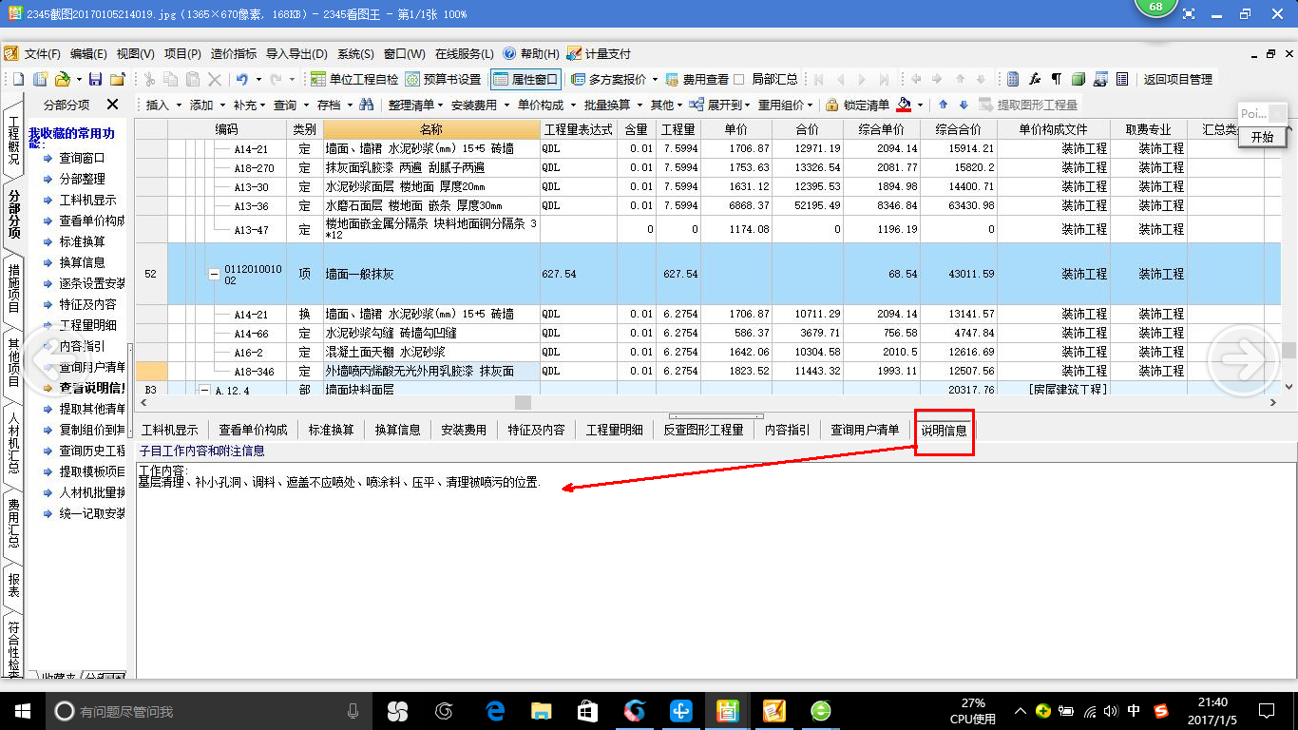
Task: Click the blue move-up arrow icon
Action: (944, 105)
